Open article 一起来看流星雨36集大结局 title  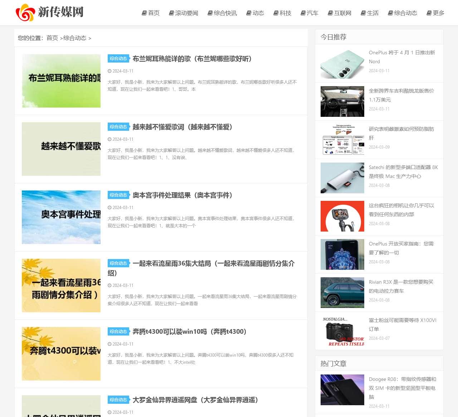201,268
